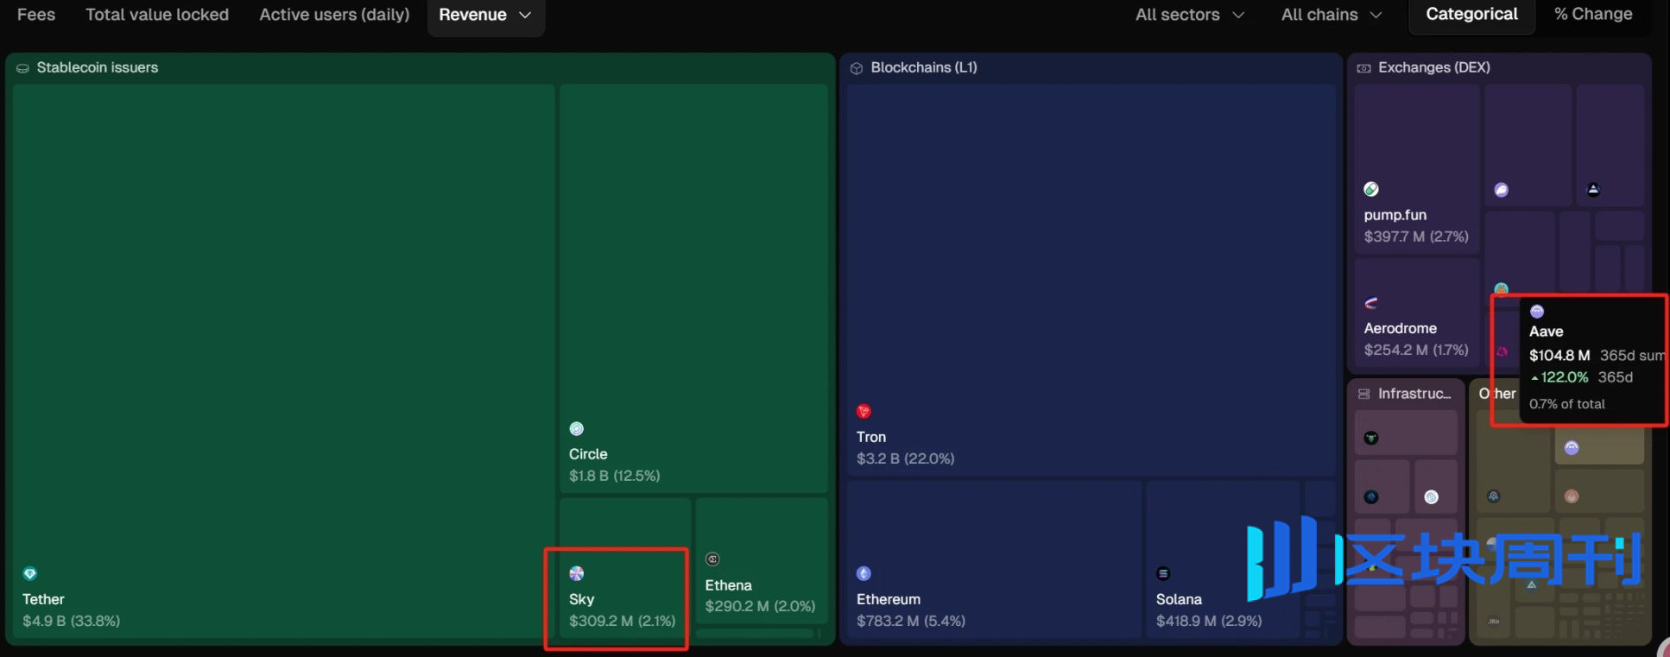Switch to Total value locked tab
This screenshot has width=1670, height=657.
pos(157,15)
